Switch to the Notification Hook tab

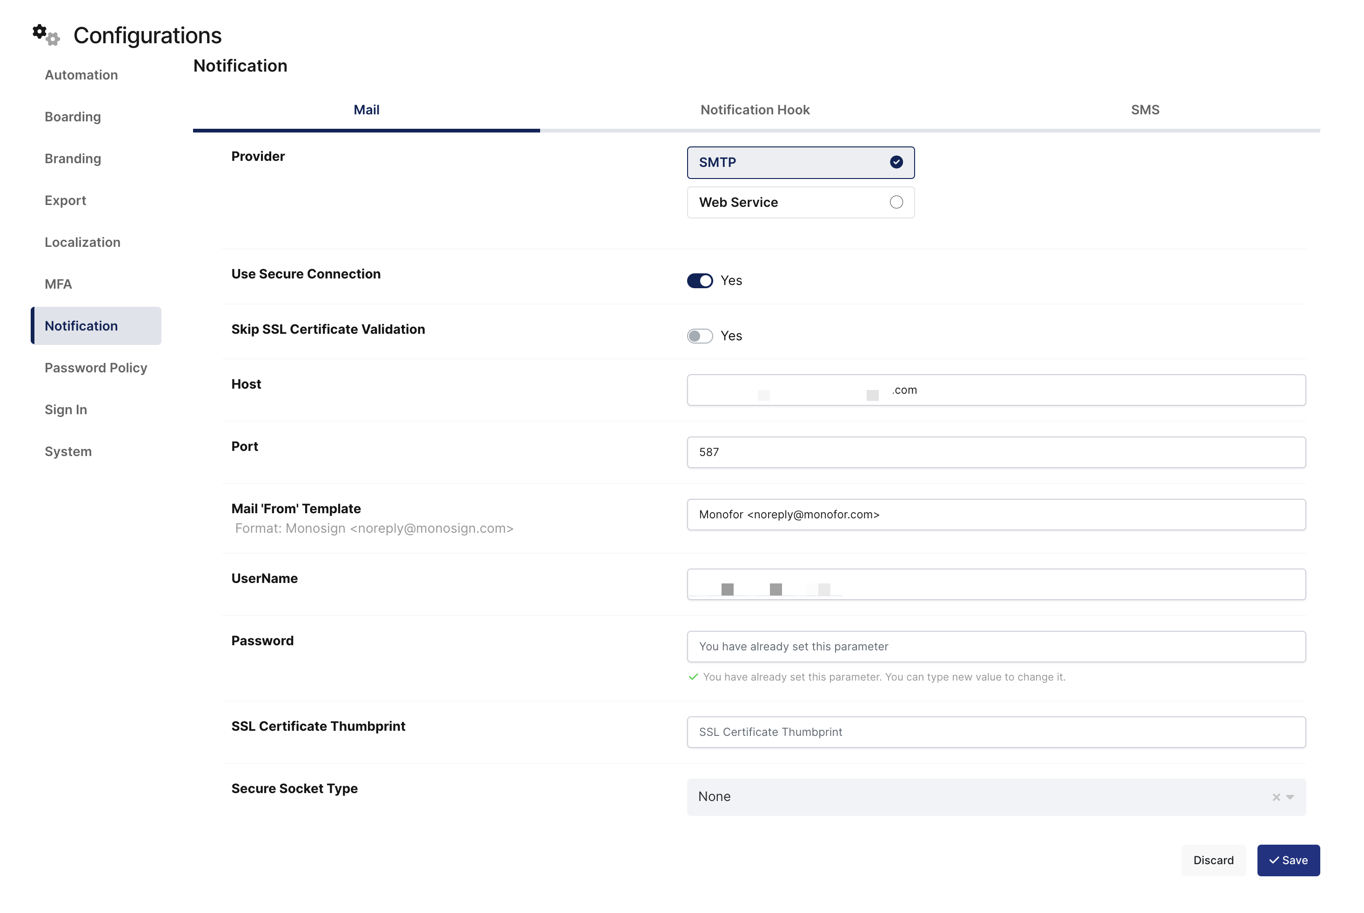click(755, 110)
